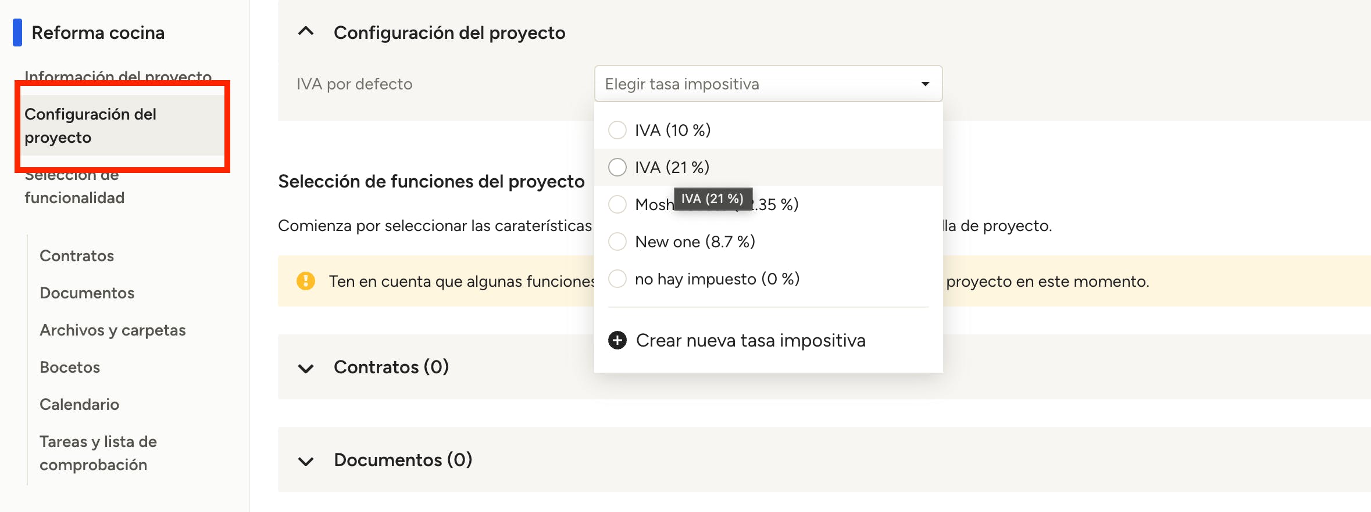Open the Elegir tasa impositiva dropdown
Screen dimensions: 1371x512
point(767,84)
